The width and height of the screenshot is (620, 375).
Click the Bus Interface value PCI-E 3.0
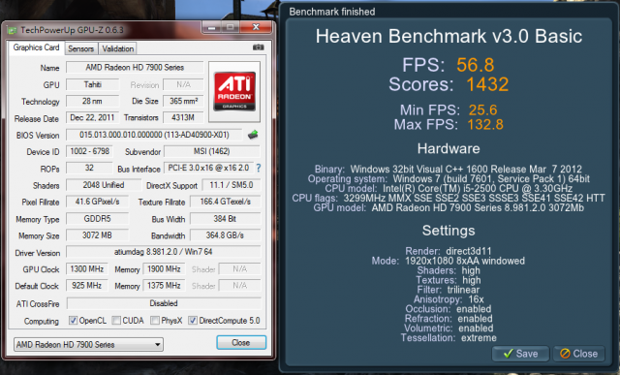click(x=208, y=168)
